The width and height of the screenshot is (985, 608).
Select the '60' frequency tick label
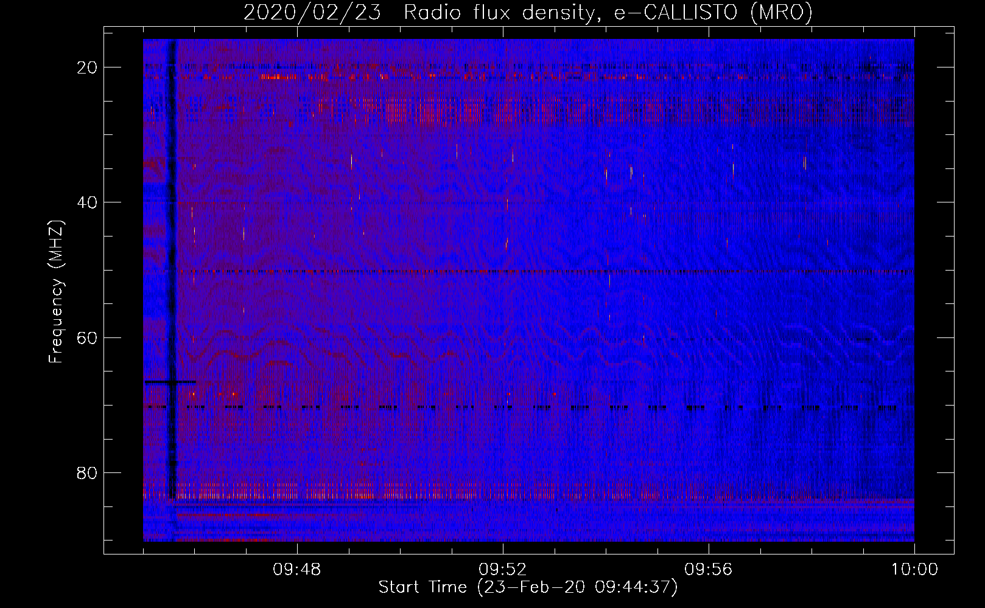[88, 337]
